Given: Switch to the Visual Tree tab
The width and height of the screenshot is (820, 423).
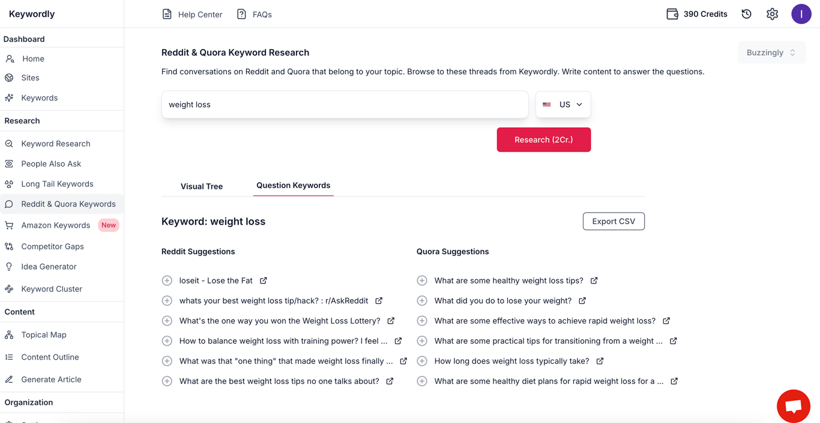Looking at the screenshot, I should 201,186.
